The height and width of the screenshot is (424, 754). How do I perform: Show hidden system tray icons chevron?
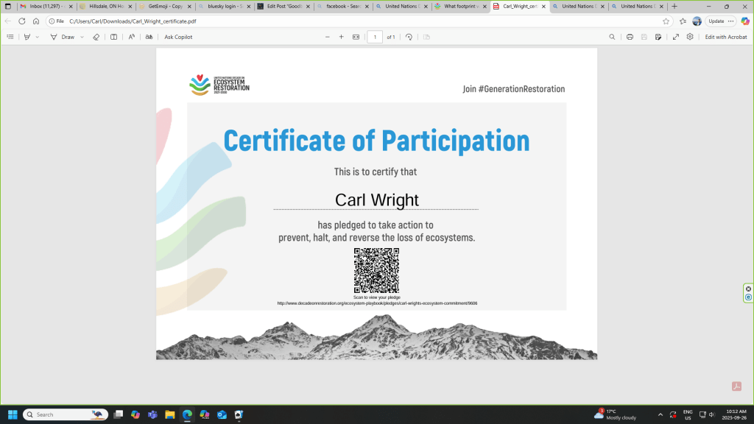pyautogui.click(x=660, y=414)
